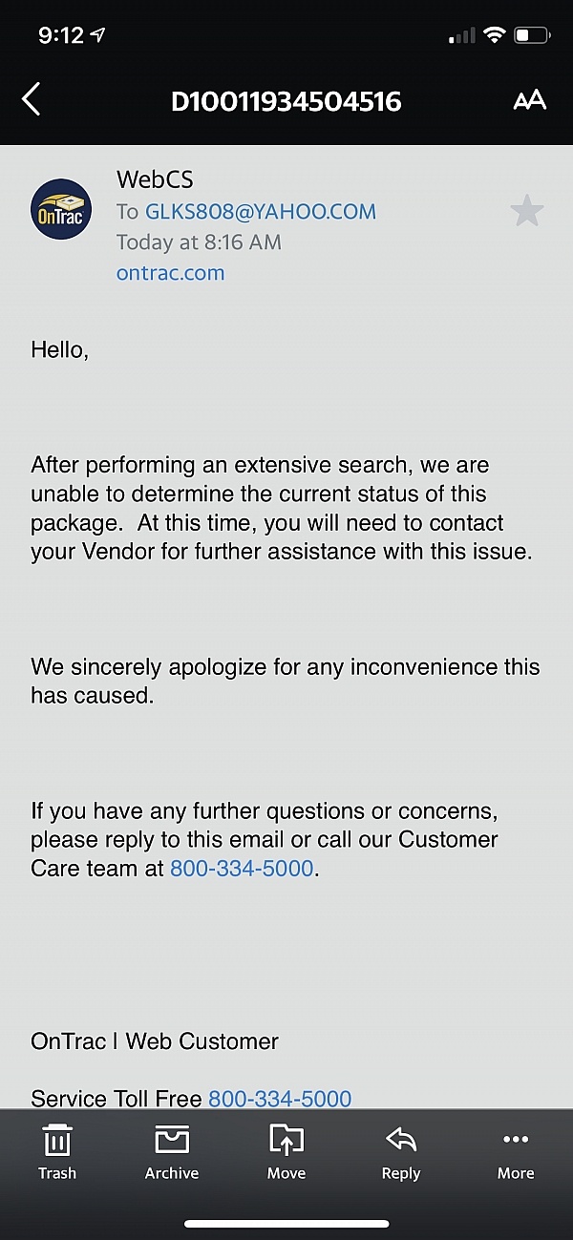
Task: Tap the WebCS sender name
Action: 155,179
